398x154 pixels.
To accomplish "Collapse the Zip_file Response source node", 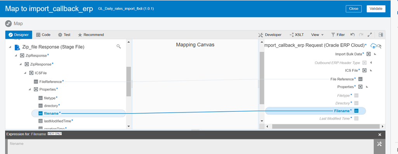I will [x=10, y=47].
